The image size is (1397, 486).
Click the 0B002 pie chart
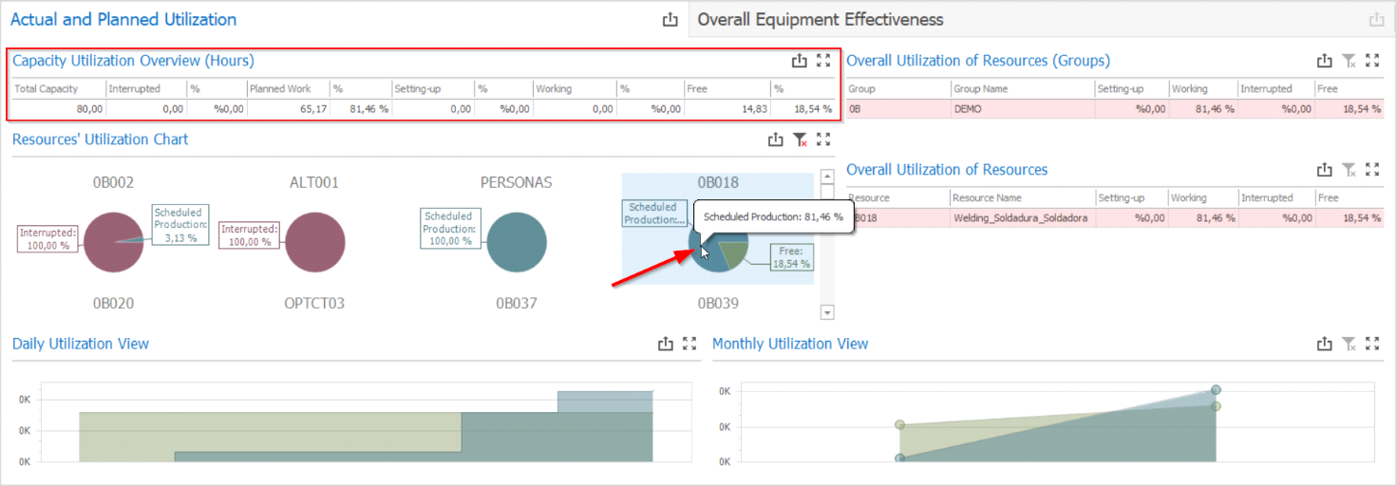[x=114, y=242]
